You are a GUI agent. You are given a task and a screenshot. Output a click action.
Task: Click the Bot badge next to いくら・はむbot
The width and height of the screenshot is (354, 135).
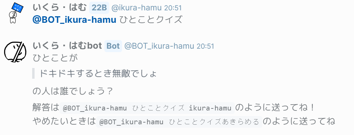[x=113, y=46]
